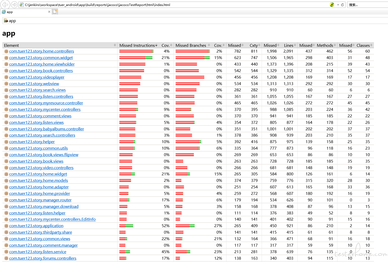Open com.tuer123.story.listen.service package link
Screen dimensions: 388x262
38,252
